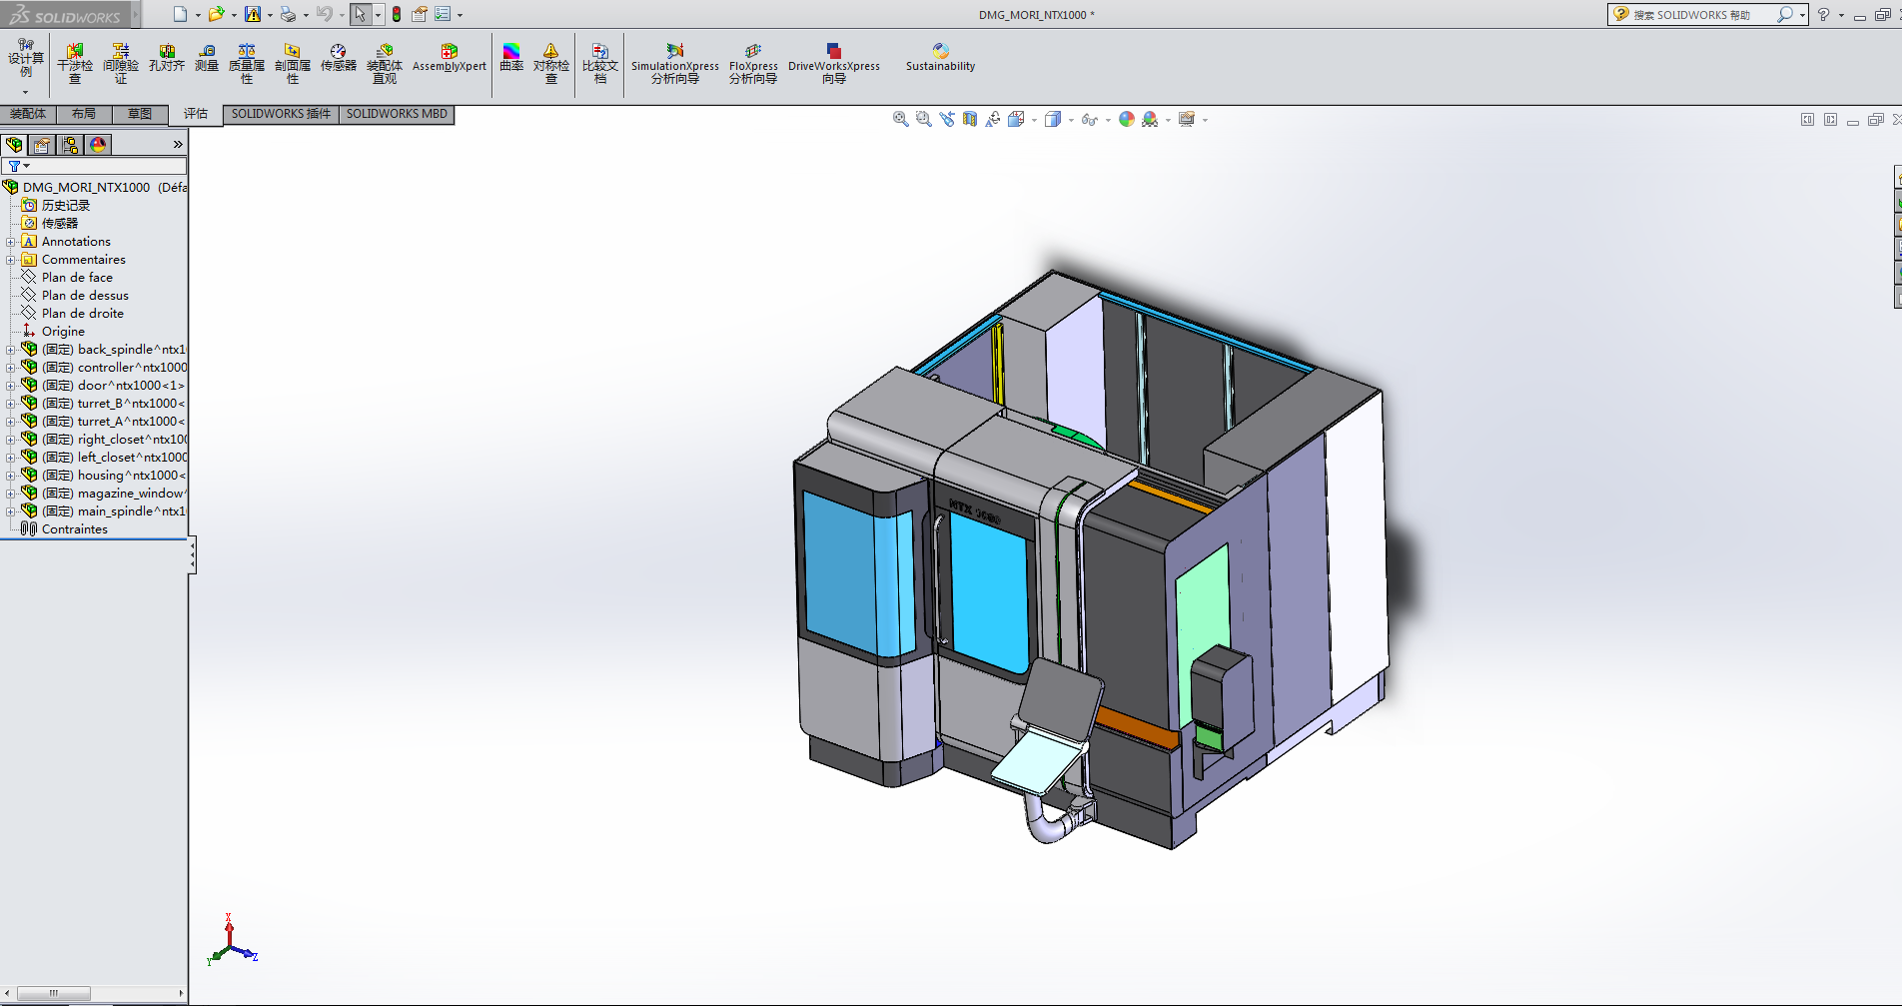Toggle the Select cursor tool

tap(360, 14)
